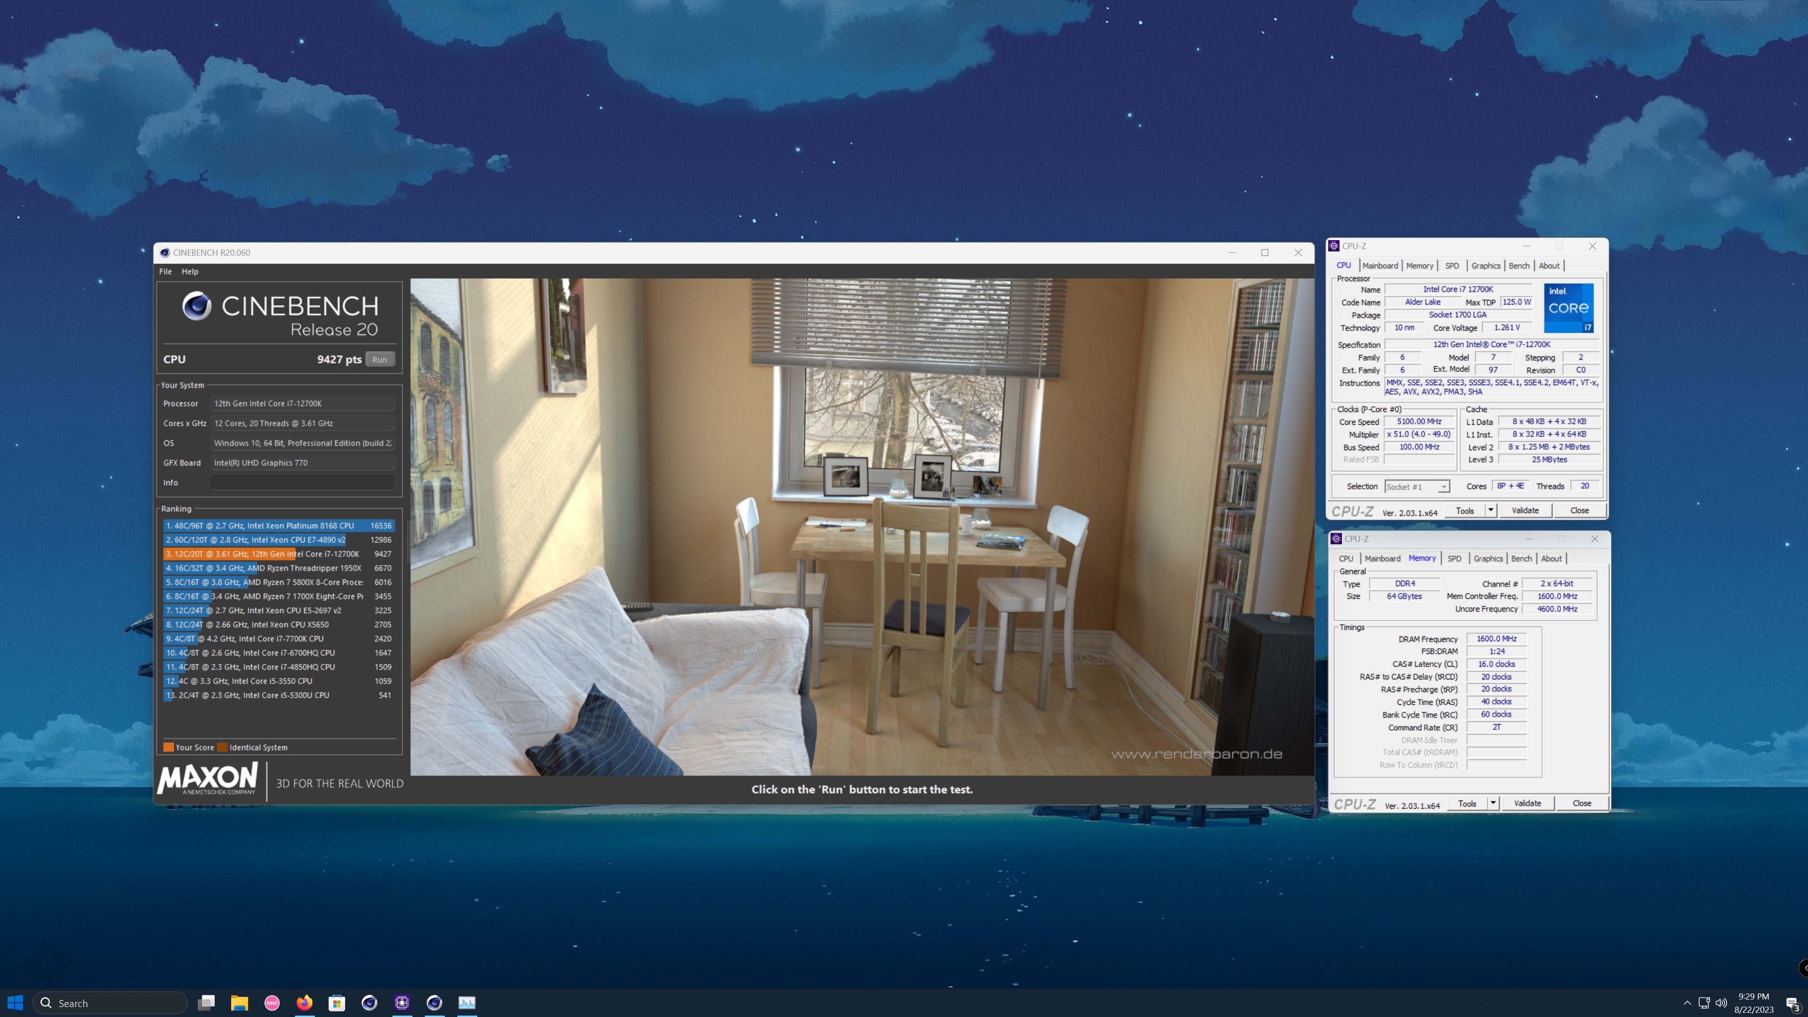Click the Identical System legend swatch

click(223, 747)
